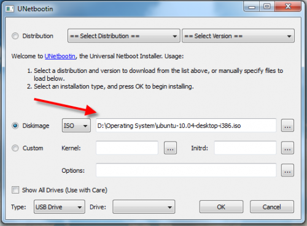This screenshot has height=226, width=307.
Task: Browse for Initrd file
Action: pyautogui.click(x=287, y=148)
